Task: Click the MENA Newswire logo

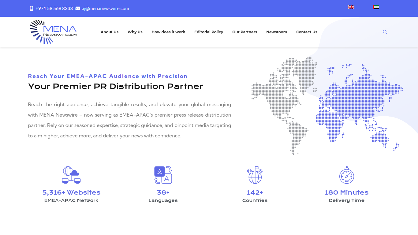Action: pos(53,32)
